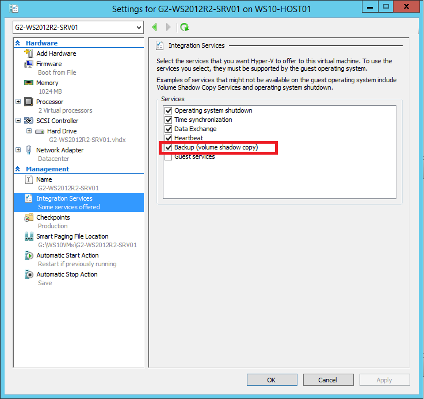
Task: Click the Hard Drive icon
Action: tap(40, 131)
